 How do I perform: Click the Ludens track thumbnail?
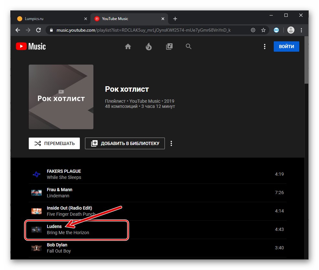click(37, 230)
